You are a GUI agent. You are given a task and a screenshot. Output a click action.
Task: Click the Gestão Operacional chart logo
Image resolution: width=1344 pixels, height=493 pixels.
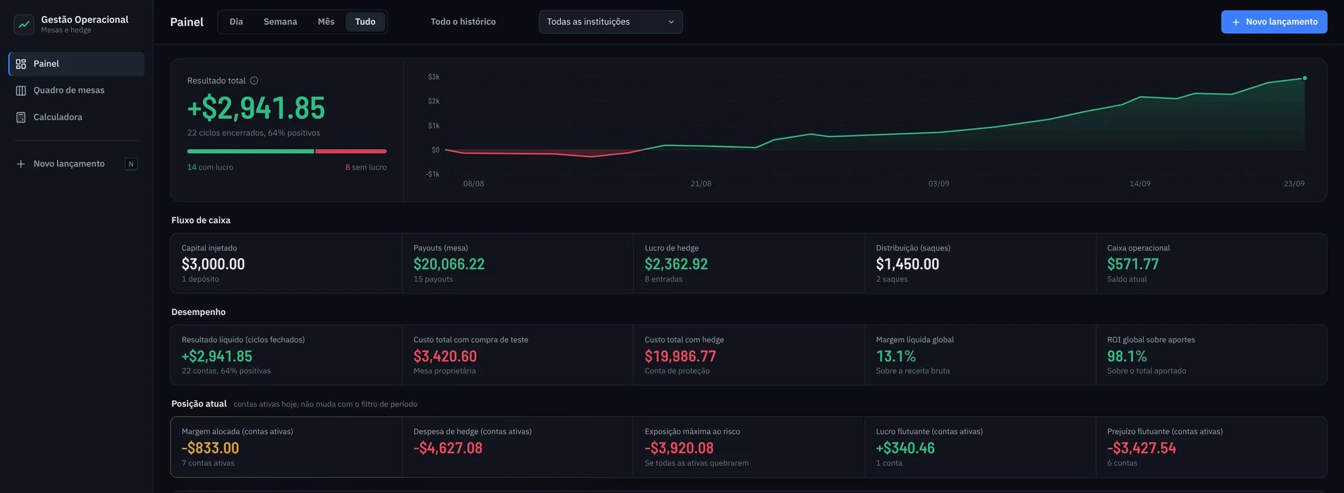click(x=24, y=24)
